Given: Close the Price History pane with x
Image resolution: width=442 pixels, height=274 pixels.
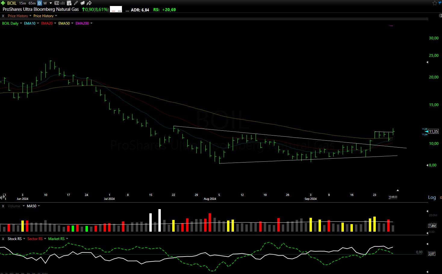Looking at the screenshot, I should pyautogui.click(x=3, y=16).
